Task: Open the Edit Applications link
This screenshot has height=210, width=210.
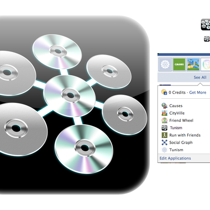Action: (x=175, y=158)
